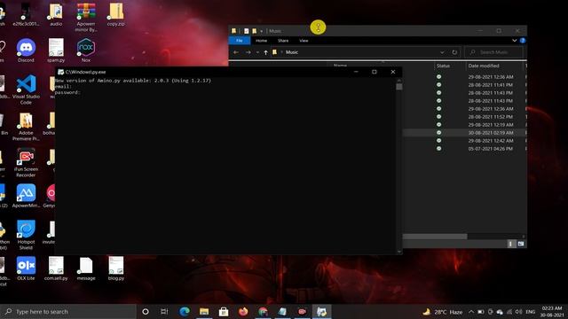
Task: Launch Firefox from the taskbar
Action: point(243,311)
